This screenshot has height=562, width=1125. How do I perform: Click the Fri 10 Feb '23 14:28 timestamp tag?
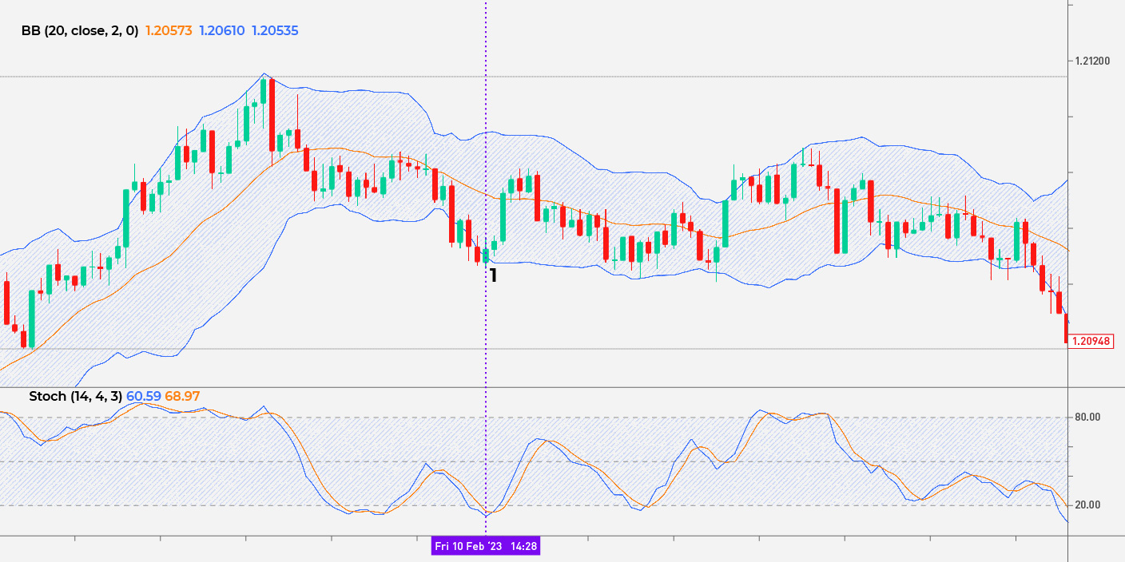point(487,548)
